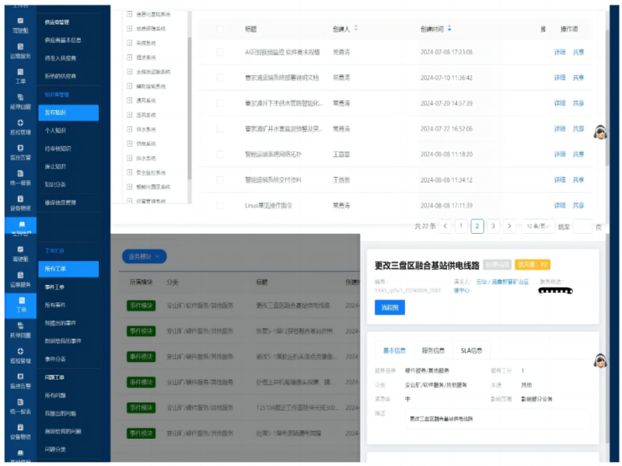Check the row checkbox for Linux常见操作指令
This screenshot has height=466, width=622.
point(218,203)
